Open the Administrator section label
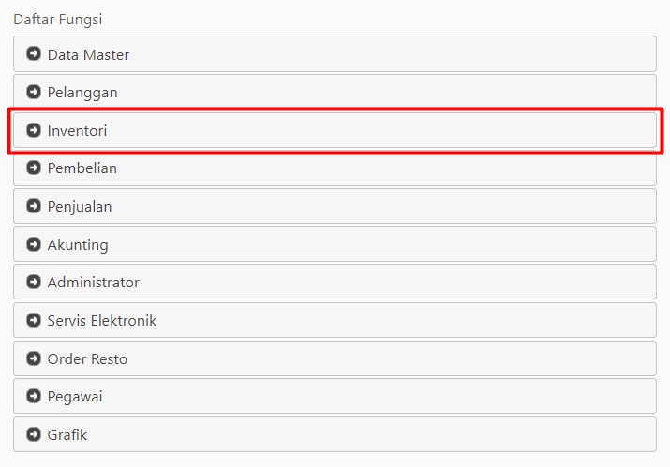The width and height of the screenshot is (670, 467). 93,282
